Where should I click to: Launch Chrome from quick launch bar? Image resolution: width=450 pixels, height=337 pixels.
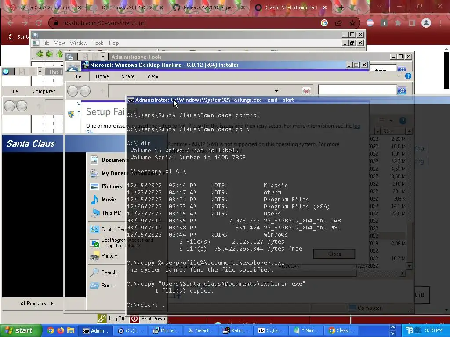coord(51,330)
